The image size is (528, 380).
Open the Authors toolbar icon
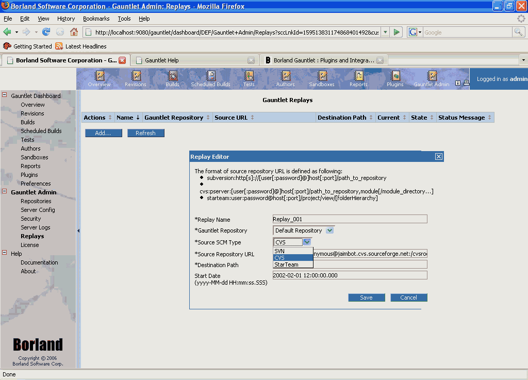point(285,79)
